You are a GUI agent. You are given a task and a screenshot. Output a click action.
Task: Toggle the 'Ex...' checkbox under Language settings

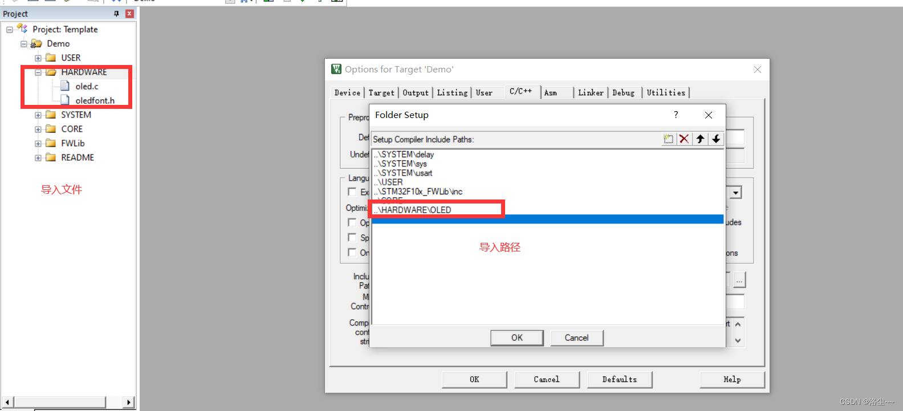pos(352,192)
